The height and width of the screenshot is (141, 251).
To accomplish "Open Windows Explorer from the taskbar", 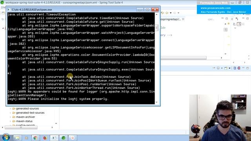I will click(x=17, y=138).
